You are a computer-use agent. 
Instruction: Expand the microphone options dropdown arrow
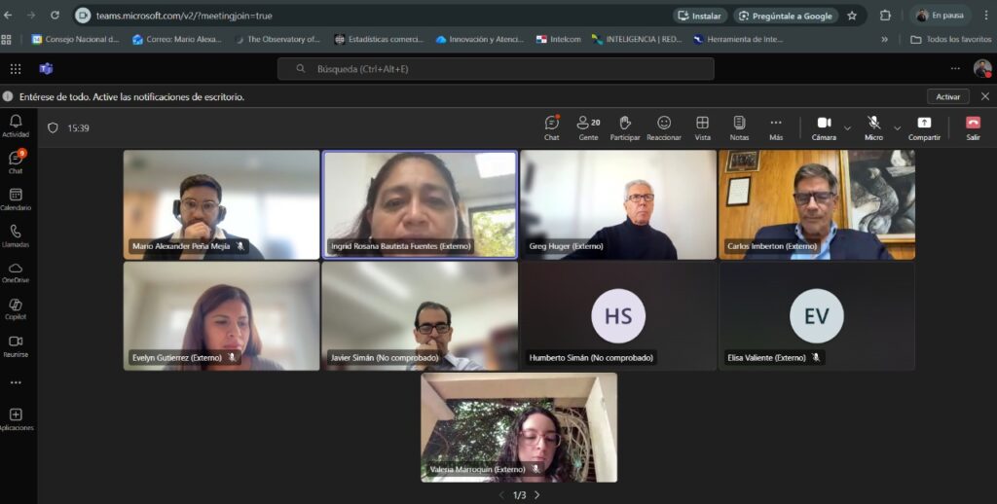point(897,127)
